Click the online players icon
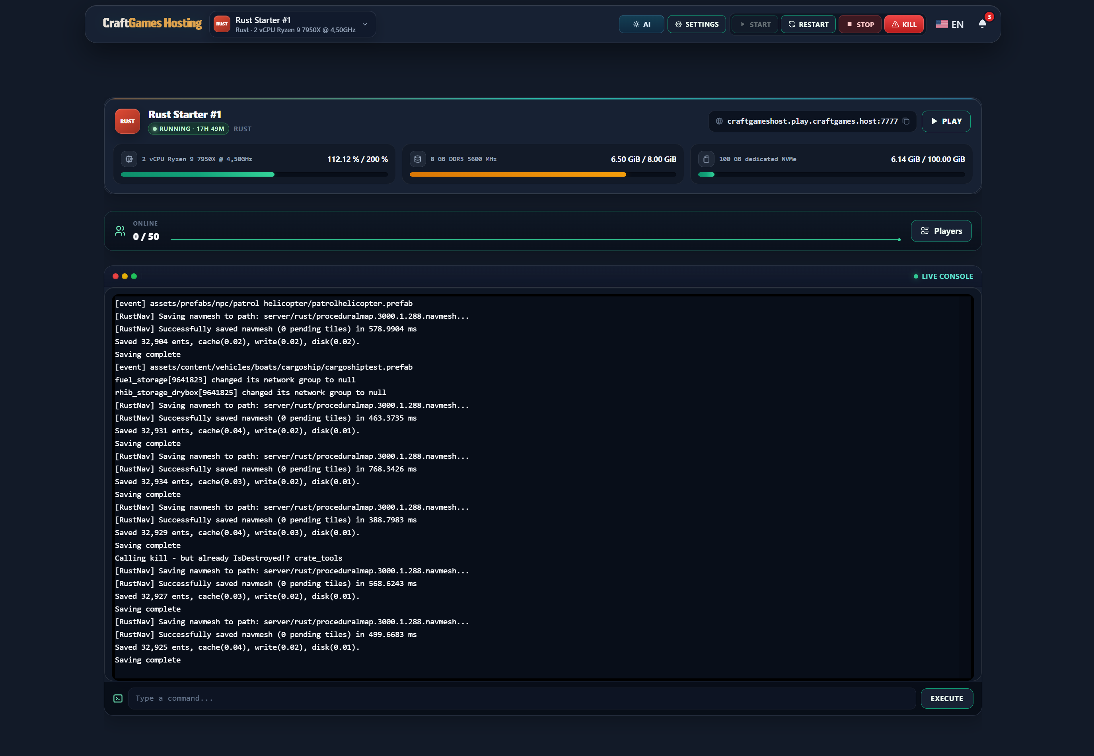Viewport: 1094px width, 756px height. pyautogui.click(x=120, y=231)
